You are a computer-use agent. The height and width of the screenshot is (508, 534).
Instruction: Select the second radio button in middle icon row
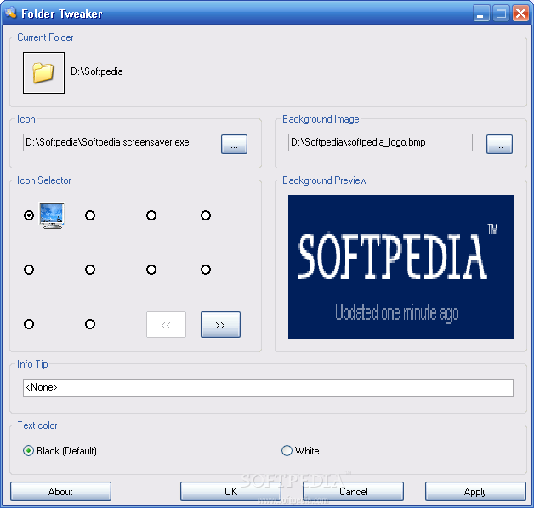tap(90, 270)
